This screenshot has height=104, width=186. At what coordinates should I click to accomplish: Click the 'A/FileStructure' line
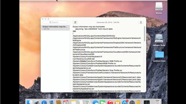79,50
